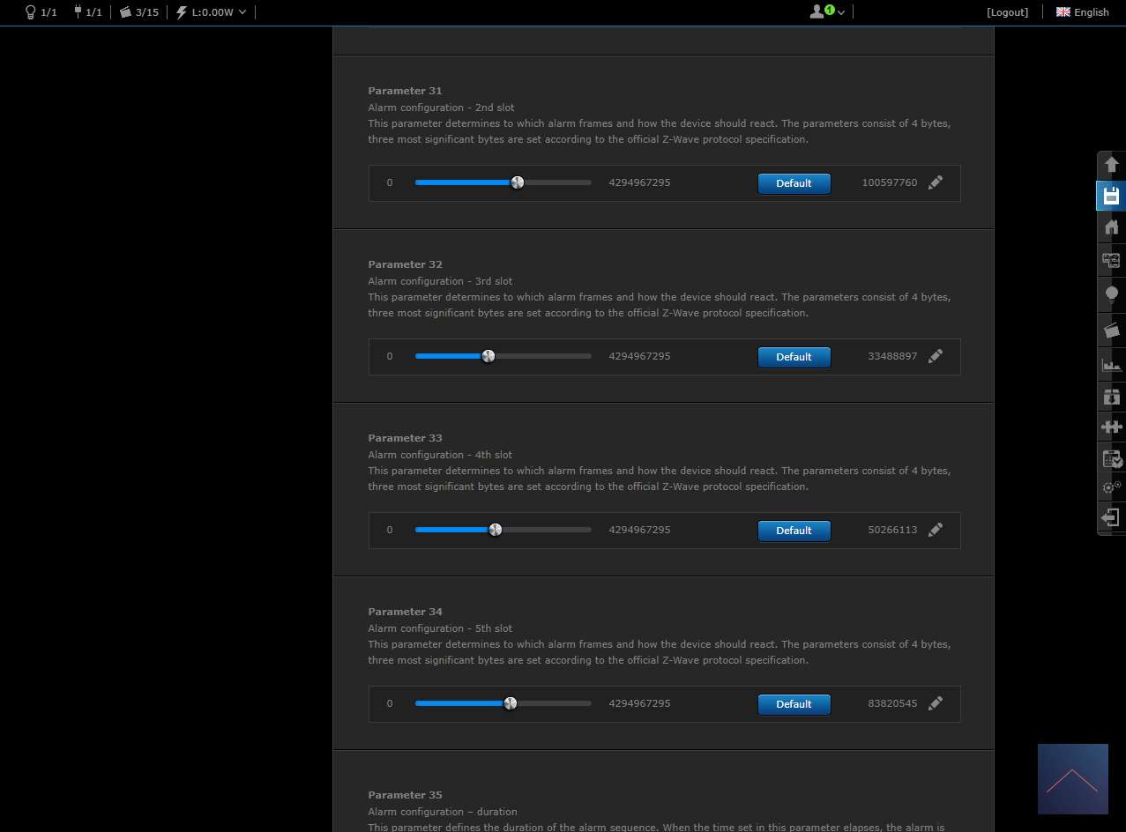Click the save (floppy disk) icon in sidebar
Screen dimensions: 1126x832
(1111, 196)
